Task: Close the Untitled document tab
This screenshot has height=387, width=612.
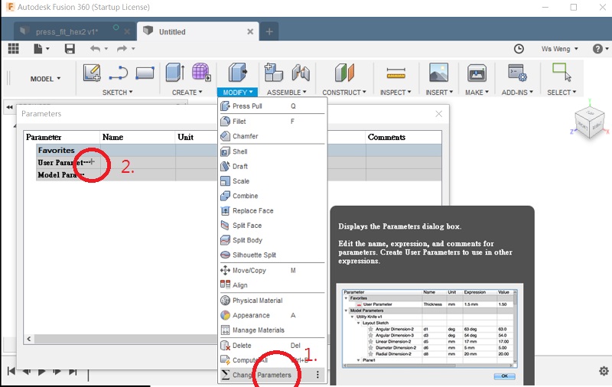Action: [250, 31]
